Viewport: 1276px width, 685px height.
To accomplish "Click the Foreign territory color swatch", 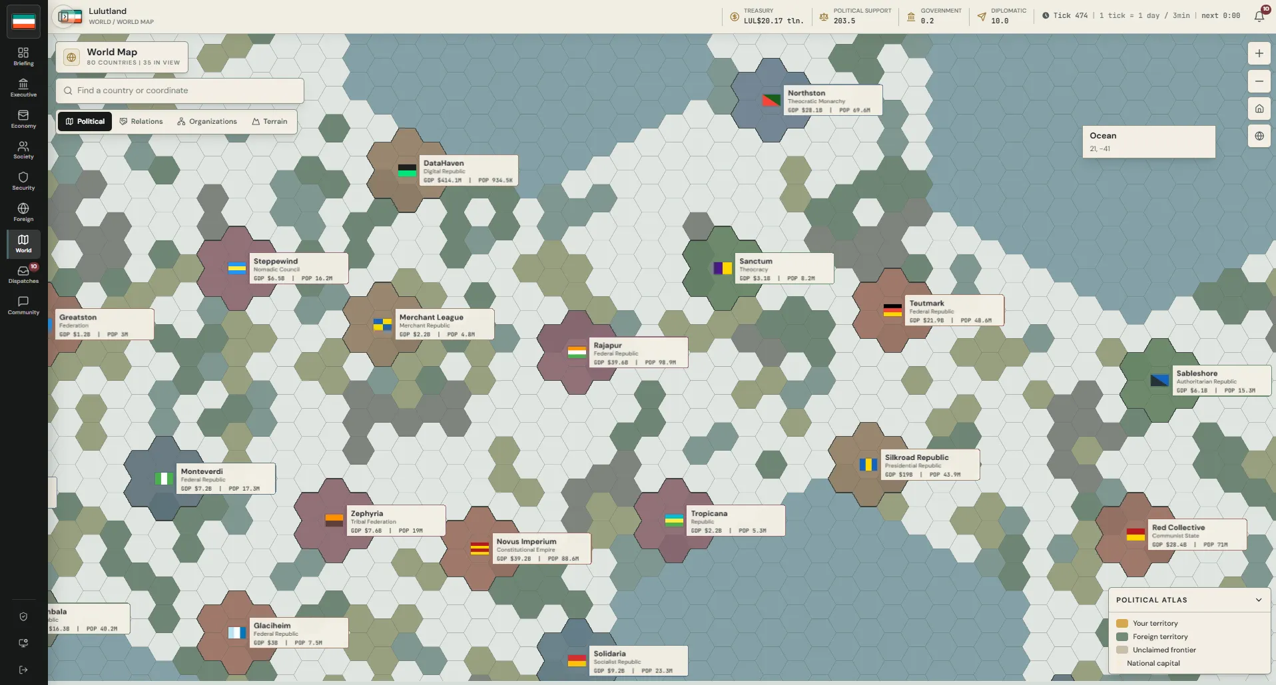I will (x=1122, y=636).
